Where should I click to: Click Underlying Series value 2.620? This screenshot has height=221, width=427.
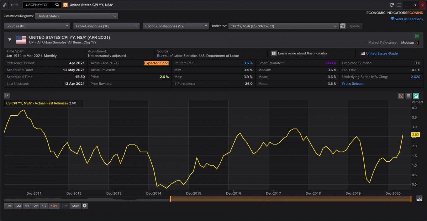click(416, 77)
